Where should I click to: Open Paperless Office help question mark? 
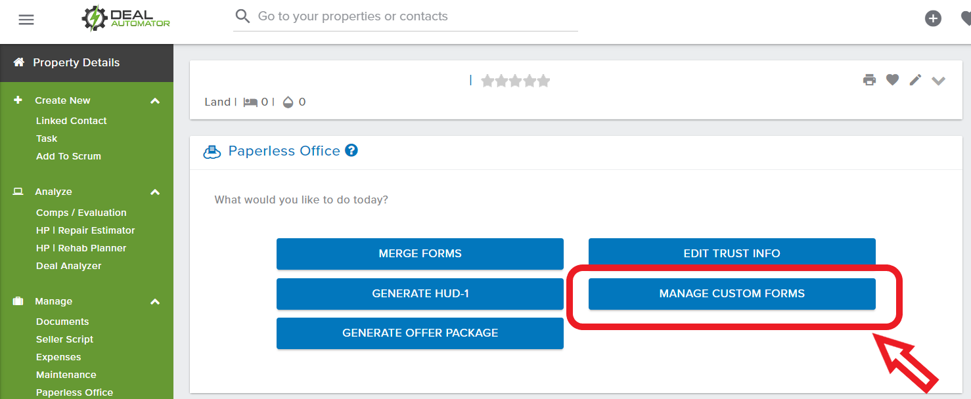pos(351,150)
